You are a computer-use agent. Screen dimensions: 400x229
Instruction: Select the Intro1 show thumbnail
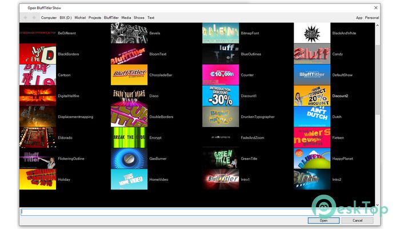point(221,179)
